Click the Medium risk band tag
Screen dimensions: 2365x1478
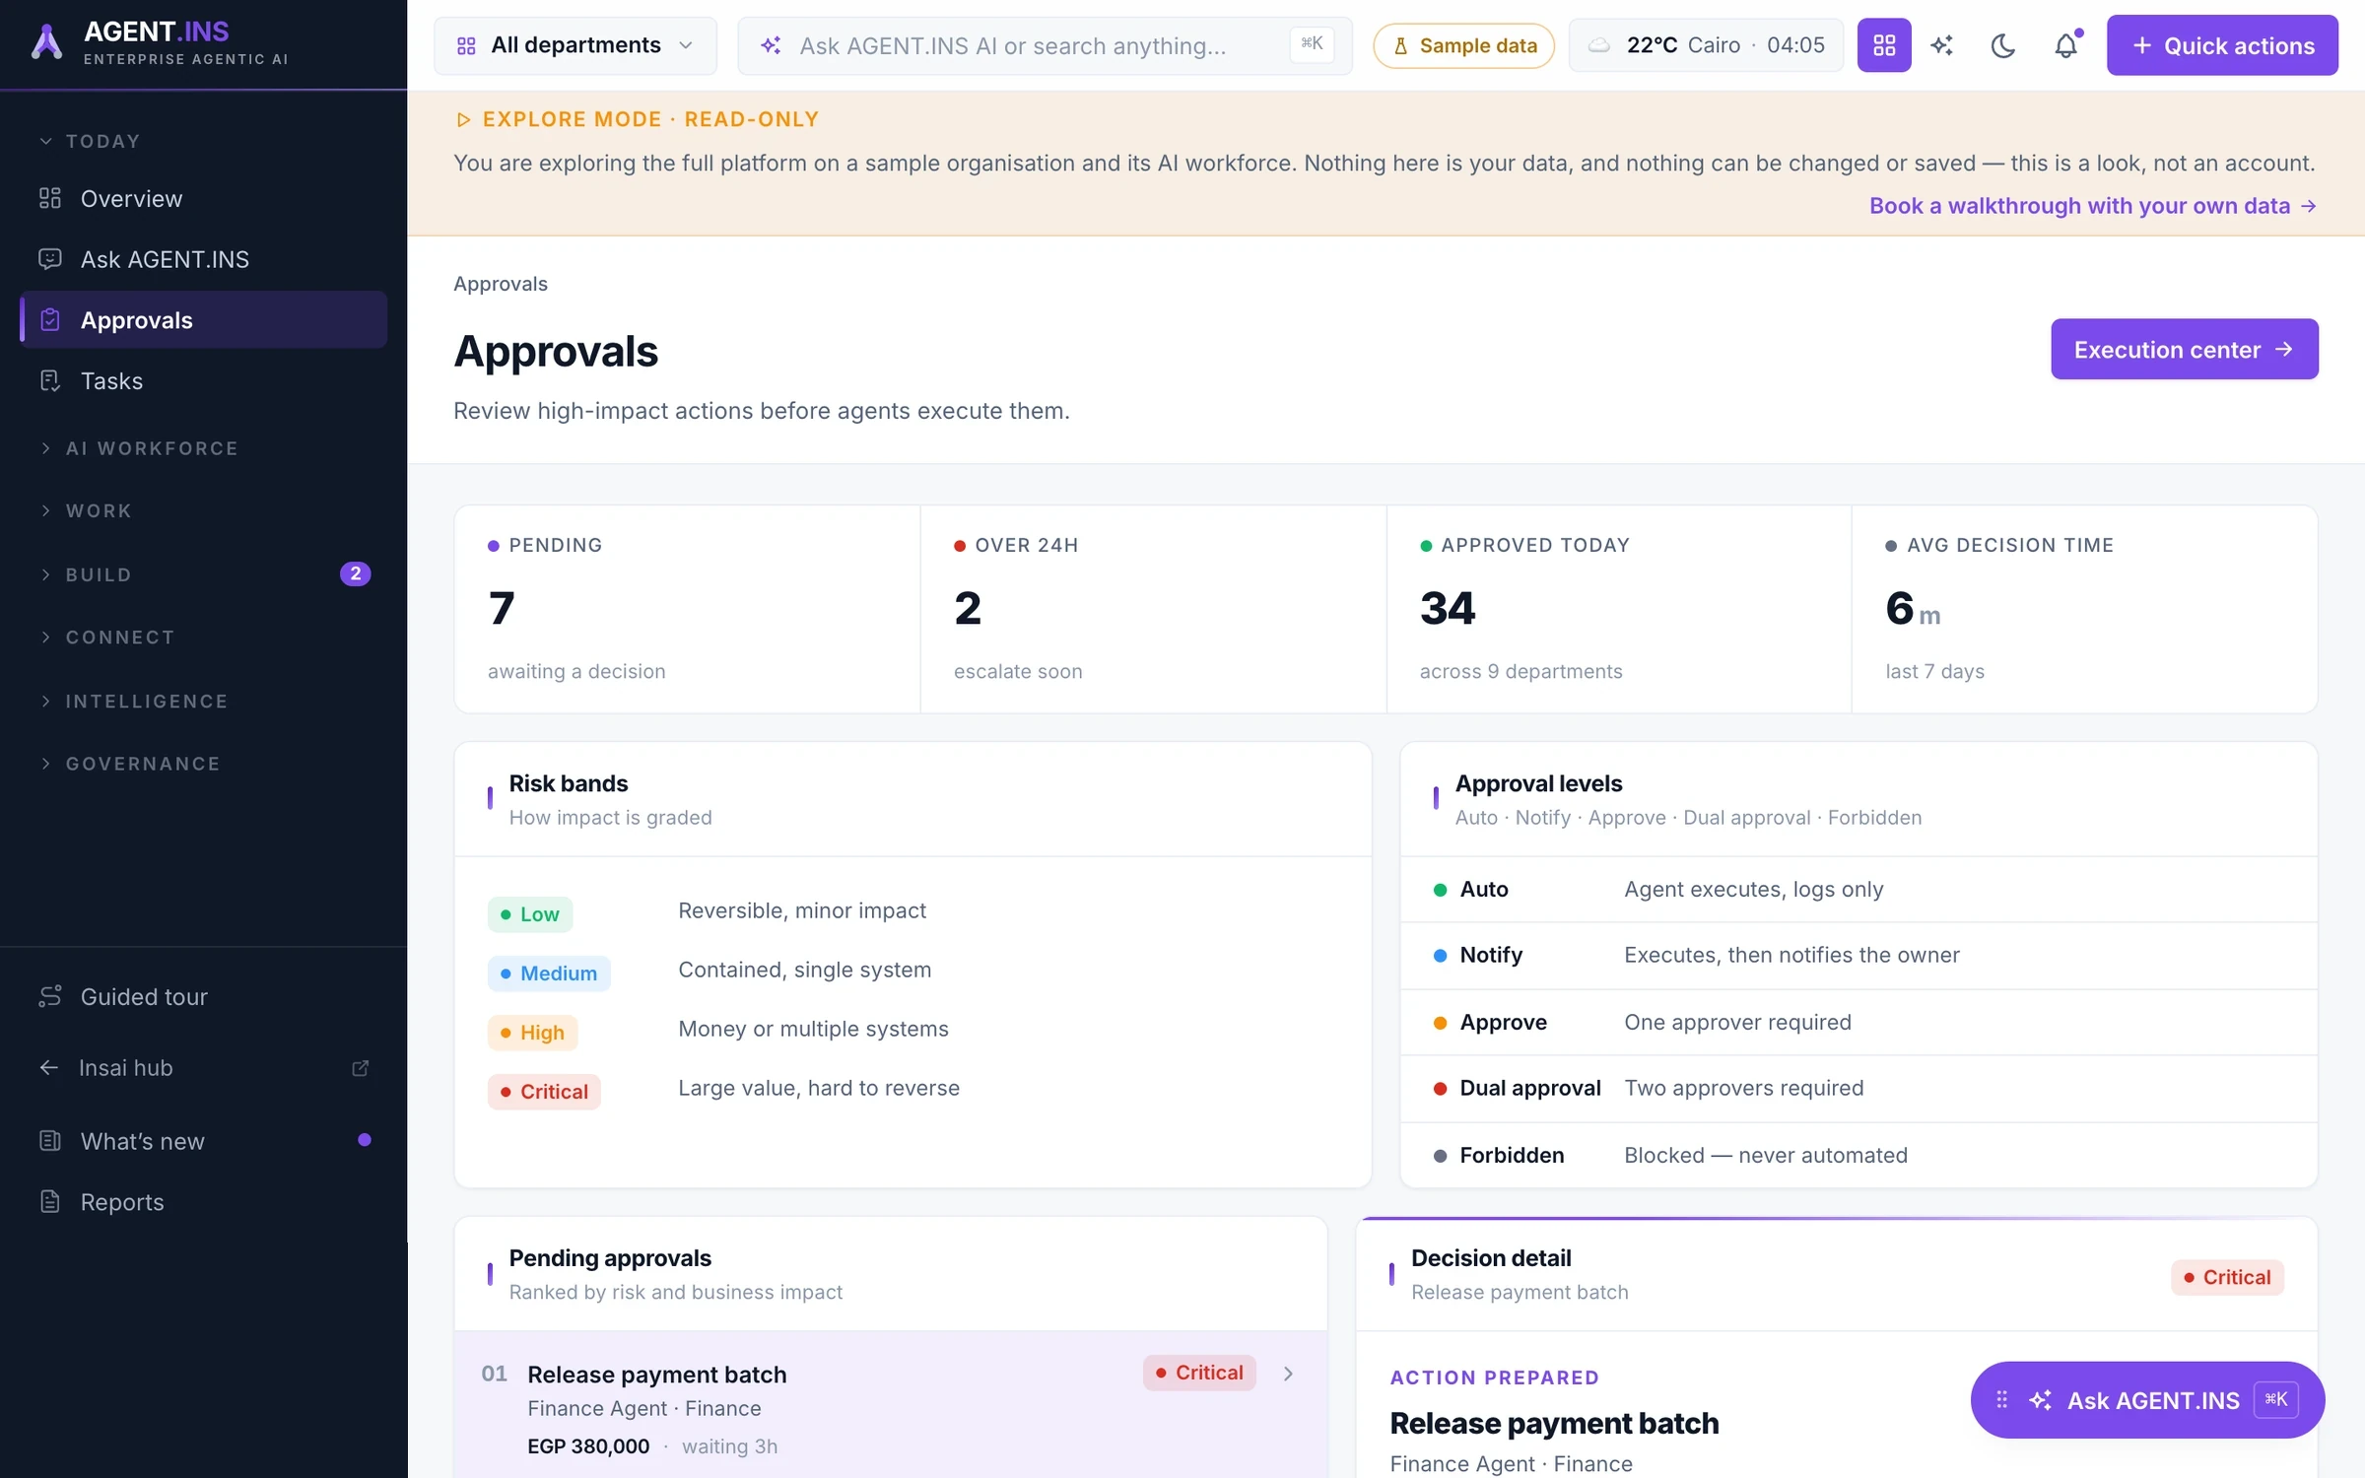[549, 973]
